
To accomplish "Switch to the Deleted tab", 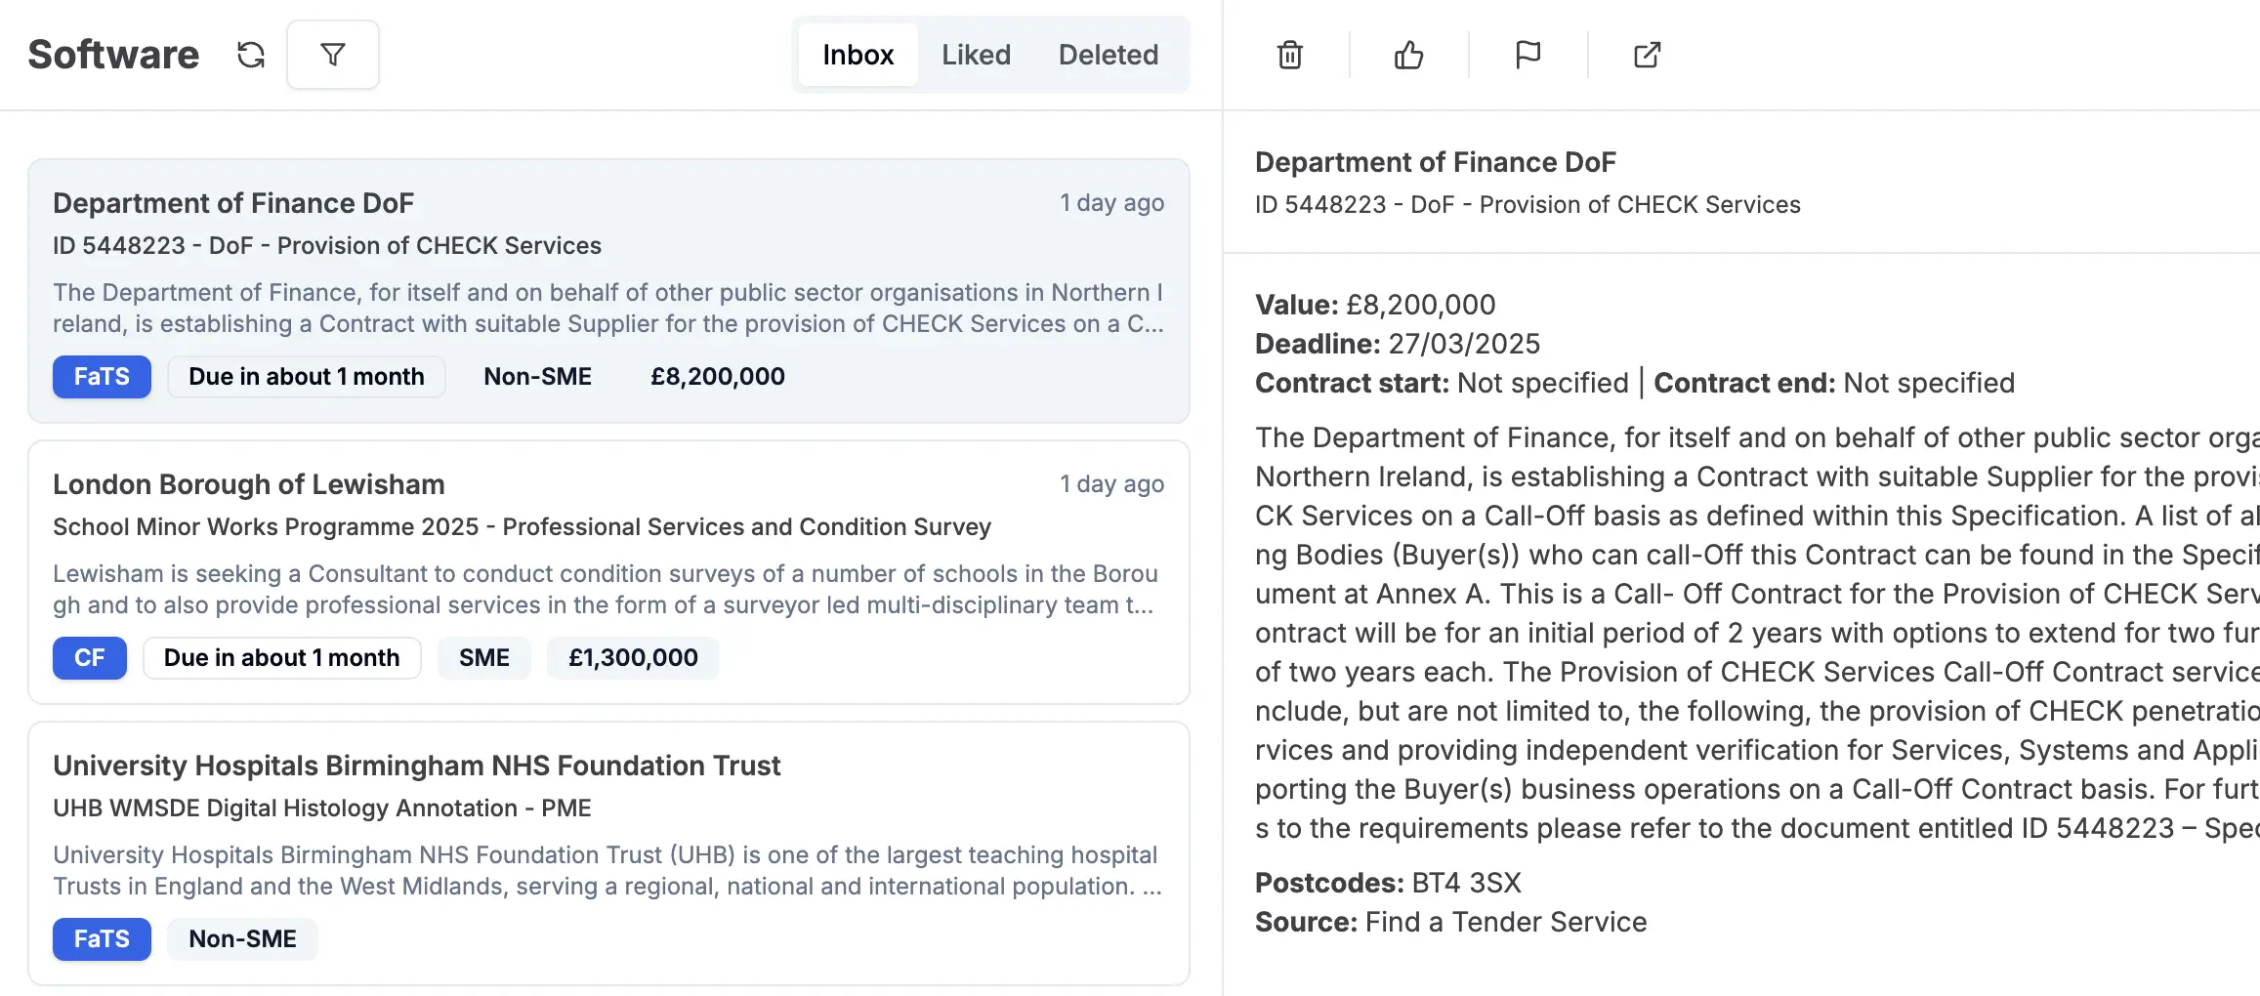I will [1108, 55].
